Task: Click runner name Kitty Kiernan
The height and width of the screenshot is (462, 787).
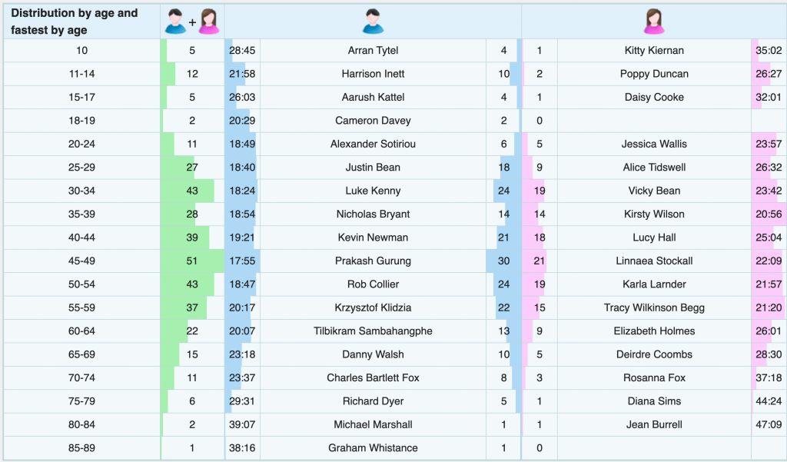Action: click(x=654, y=50)
